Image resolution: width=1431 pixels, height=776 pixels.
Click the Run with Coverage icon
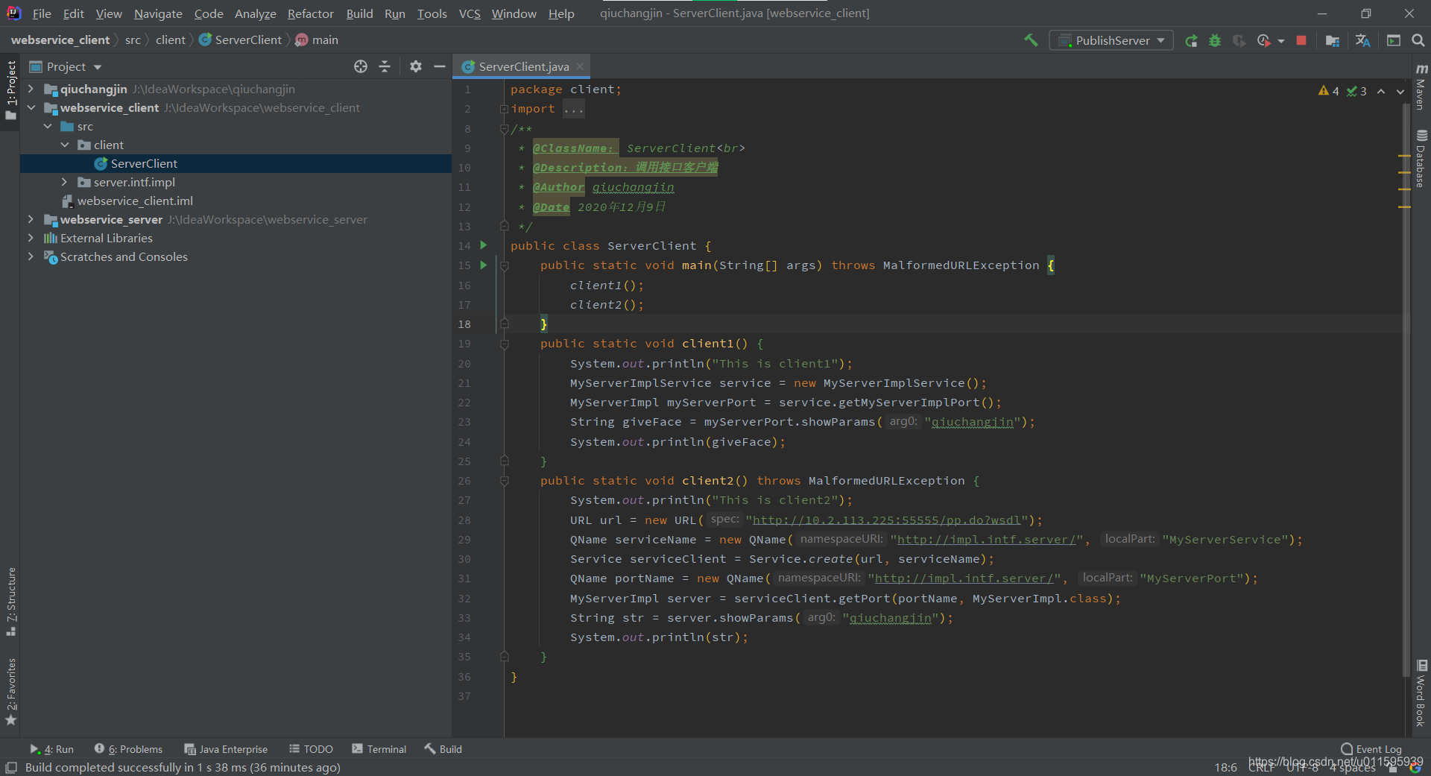(1239, 41)
